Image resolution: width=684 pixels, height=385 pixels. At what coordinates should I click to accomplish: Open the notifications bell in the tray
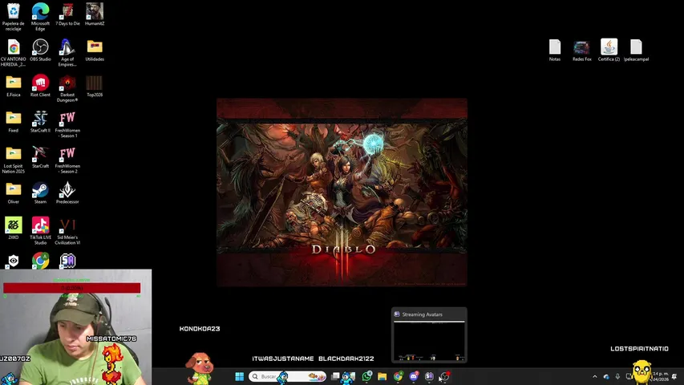pyautogui.click(x=675, y=376)
